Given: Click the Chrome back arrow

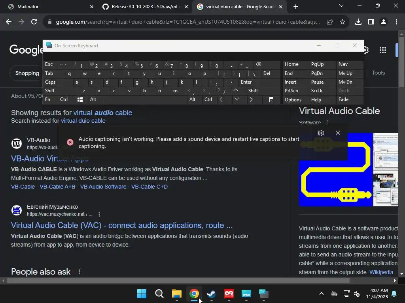Looking at the screenshot, I should click(9, 22).
